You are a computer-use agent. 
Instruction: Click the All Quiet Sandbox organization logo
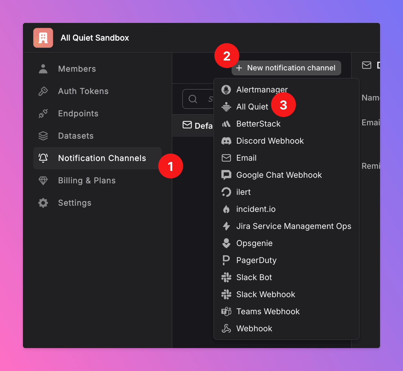coord(43,38)
